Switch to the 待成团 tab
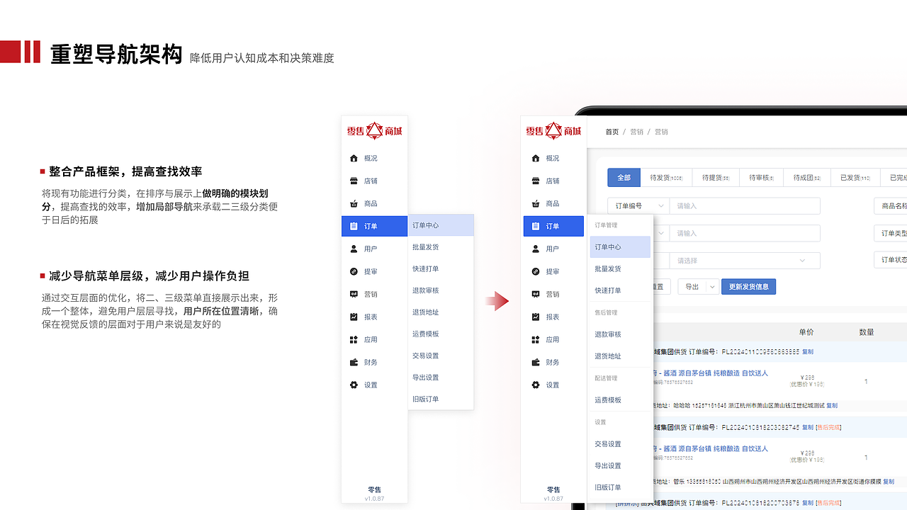 pos(807,178)
